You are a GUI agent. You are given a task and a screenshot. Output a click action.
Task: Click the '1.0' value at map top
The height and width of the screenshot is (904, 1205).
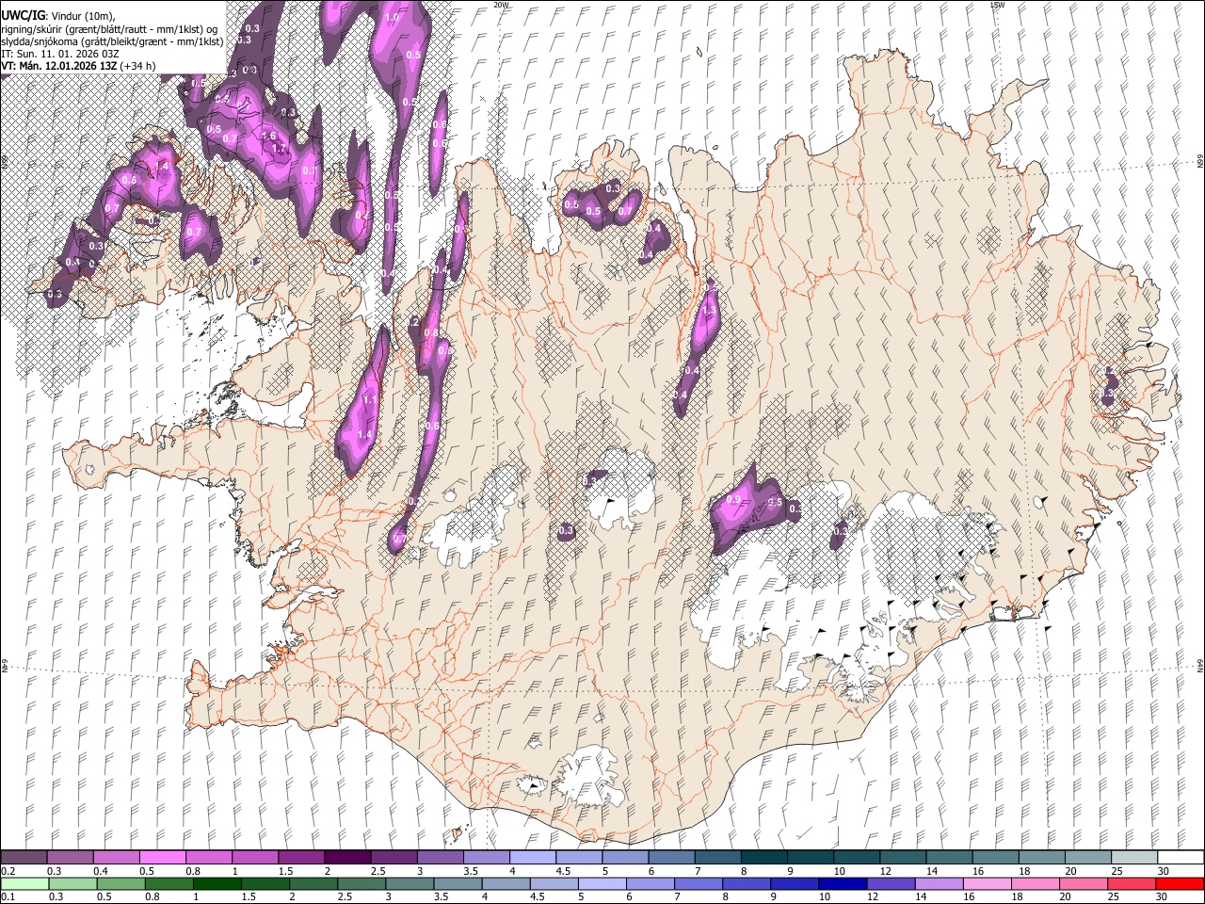click(393, 17)
